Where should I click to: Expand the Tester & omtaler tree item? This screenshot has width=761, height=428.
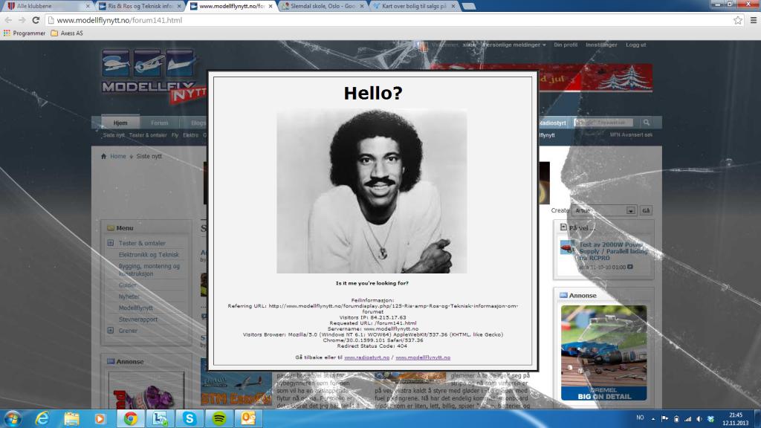pyautogui.click(x=111, y=243)
